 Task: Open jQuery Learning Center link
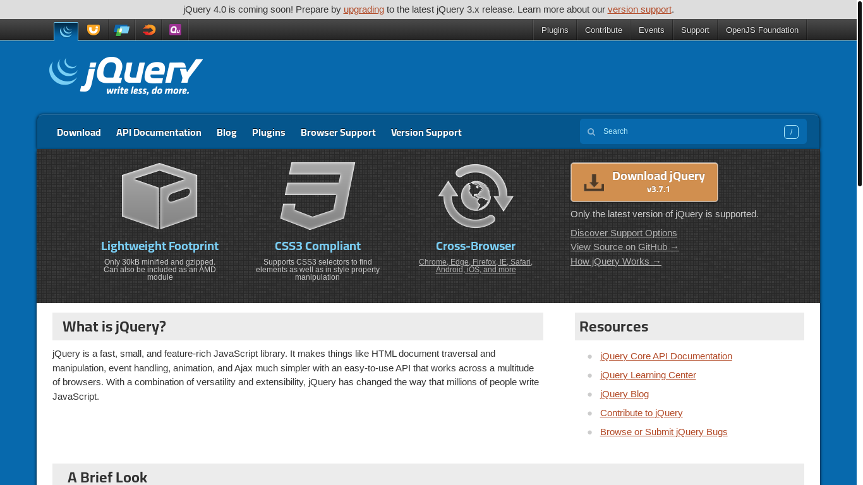(648, 375)
